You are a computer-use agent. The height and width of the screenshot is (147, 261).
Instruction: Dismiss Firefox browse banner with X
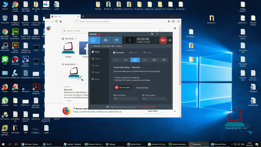(175, 111)
